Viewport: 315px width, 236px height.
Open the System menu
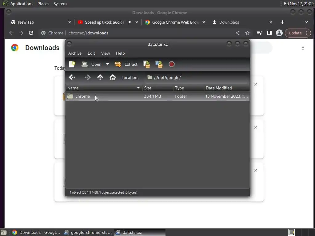coord(60,4)
